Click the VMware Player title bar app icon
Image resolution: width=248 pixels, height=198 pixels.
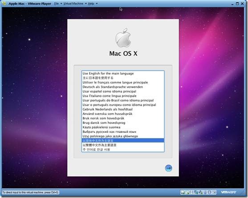[4, 3]
